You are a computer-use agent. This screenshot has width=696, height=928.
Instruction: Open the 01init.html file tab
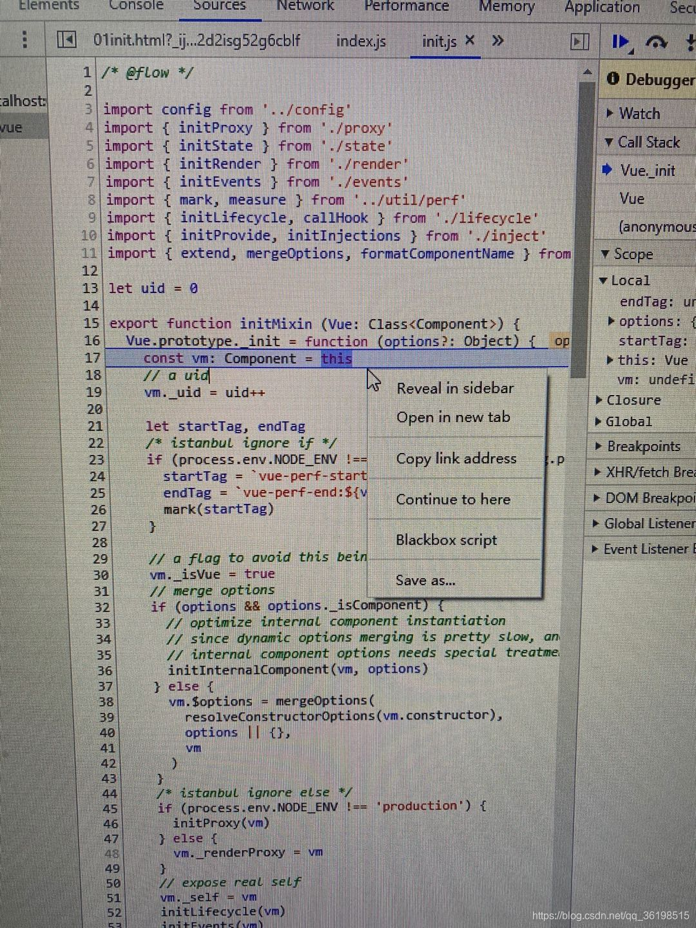point(197,40)
